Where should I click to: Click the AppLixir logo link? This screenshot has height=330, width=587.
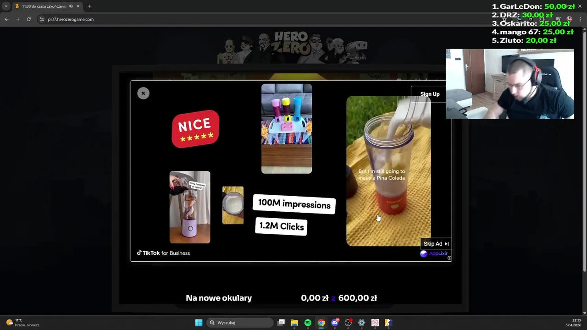tap(434, 253)
